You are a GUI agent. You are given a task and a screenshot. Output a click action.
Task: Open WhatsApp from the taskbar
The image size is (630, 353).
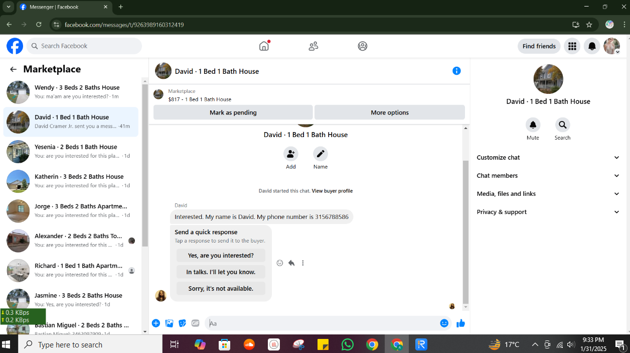(x=348, y=344)
